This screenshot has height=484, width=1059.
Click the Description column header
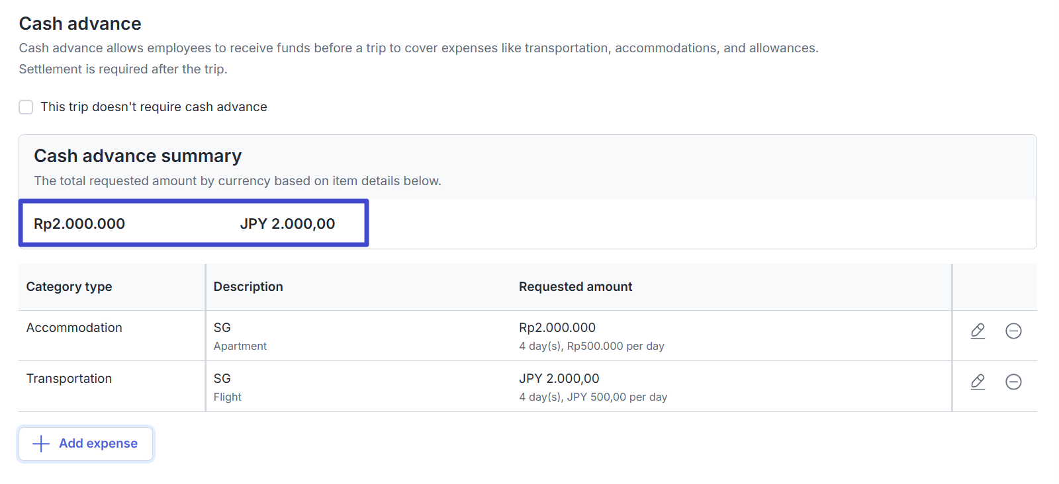tap(248, 287)
